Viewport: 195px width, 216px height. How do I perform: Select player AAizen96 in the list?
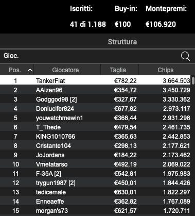tap(95, 90)
